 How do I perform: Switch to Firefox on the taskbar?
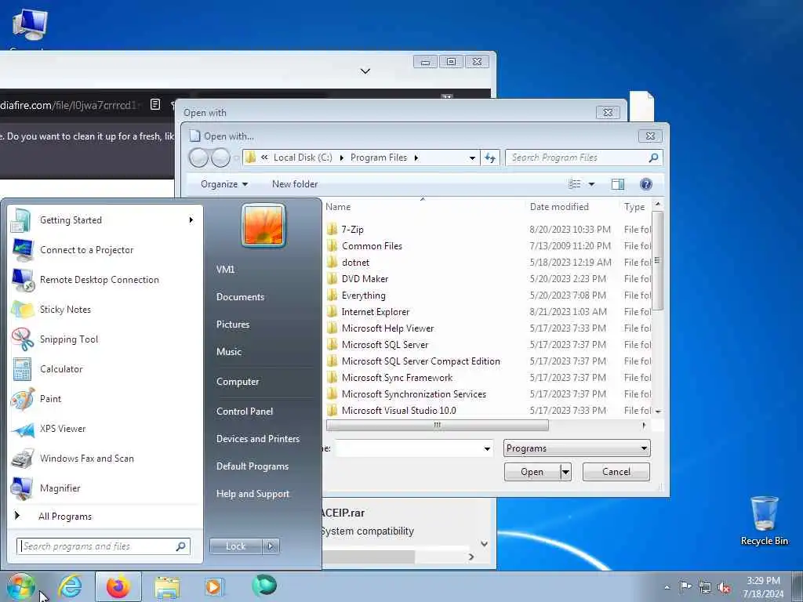pyautogui.click(x=118, y=586)
